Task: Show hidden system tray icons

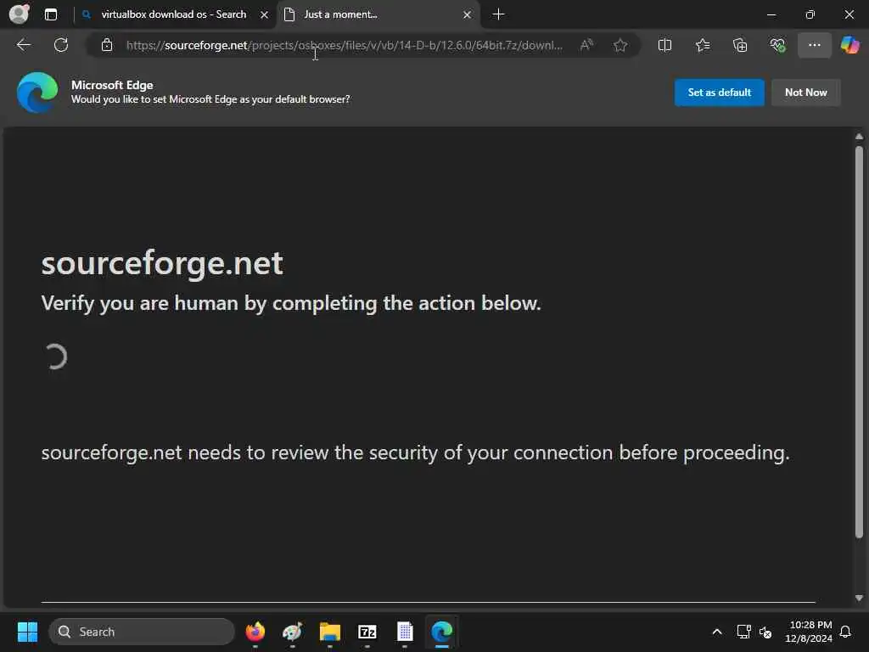Action: [x=716, y=632]
